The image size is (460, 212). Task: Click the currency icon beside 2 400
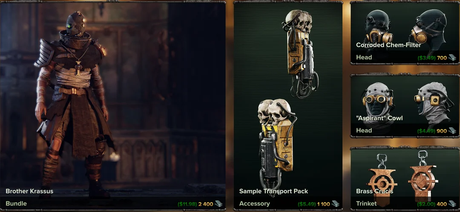tap(218, 204)
